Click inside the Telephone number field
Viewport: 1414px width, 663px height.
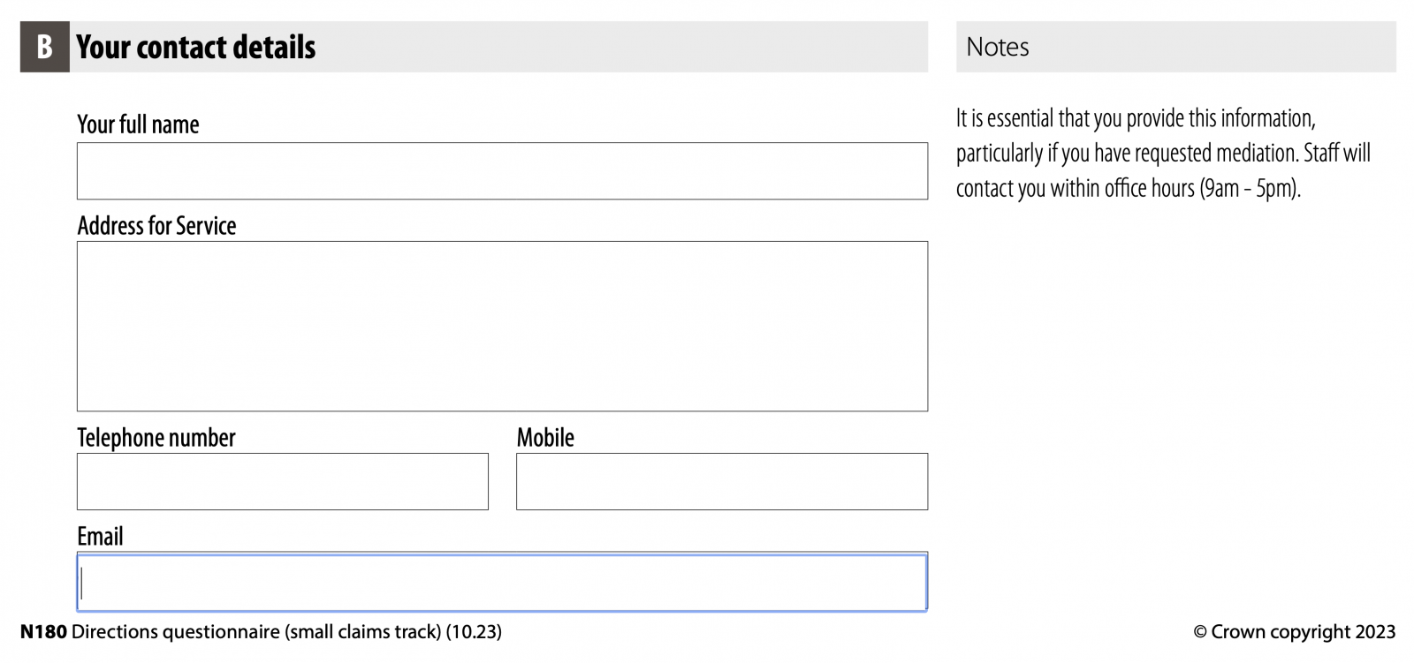click(282, 481)
